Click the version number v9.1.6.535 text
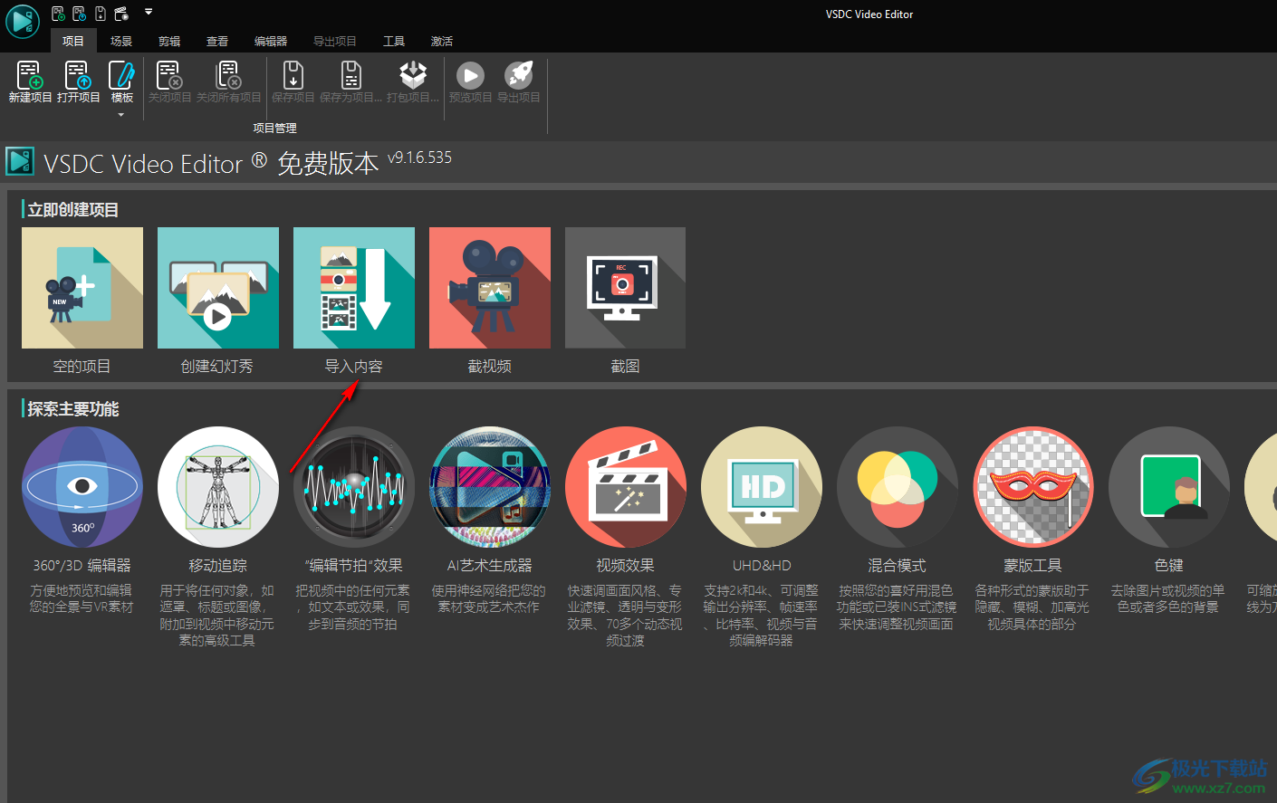 pos(419,158)
